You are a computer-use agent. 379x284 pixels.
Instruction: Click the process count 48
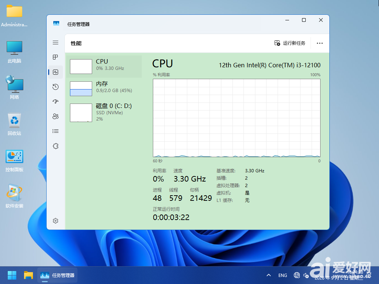tap(157, 198)
